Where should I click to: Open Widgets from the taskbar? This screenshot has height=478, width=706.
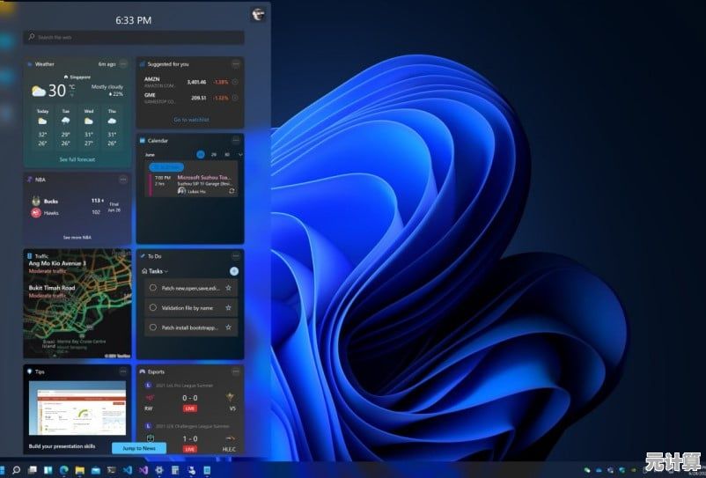48,470
